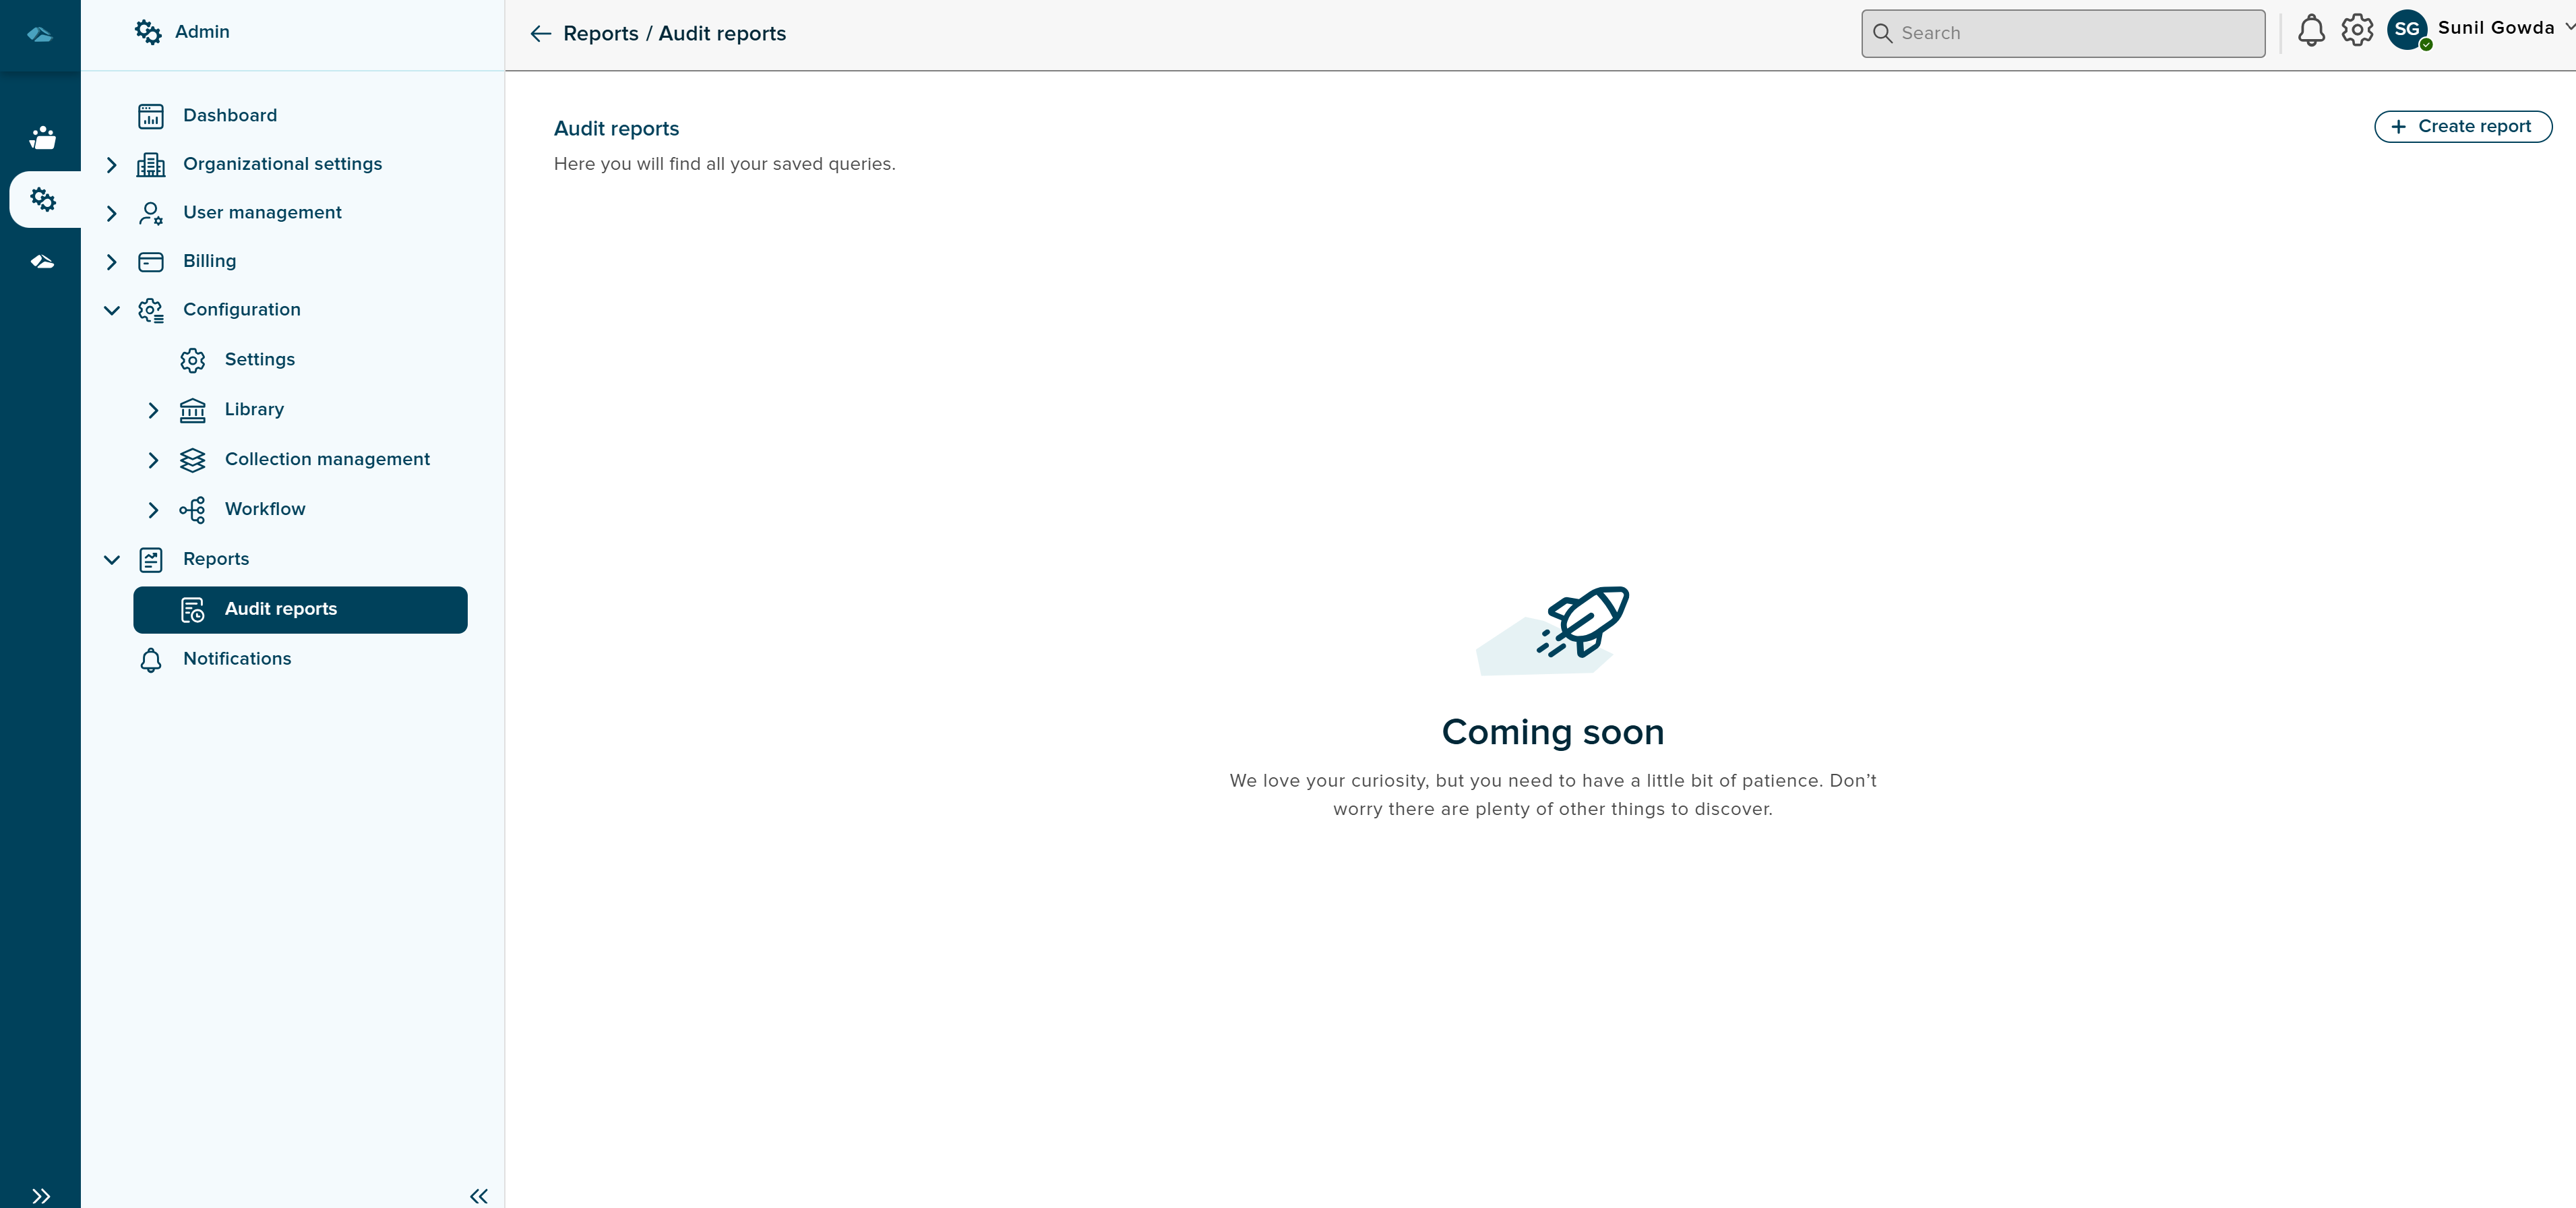This screenshot has width=2576, height=1208.
Task: Open the Notifications menu item
Action: [237, 659]
